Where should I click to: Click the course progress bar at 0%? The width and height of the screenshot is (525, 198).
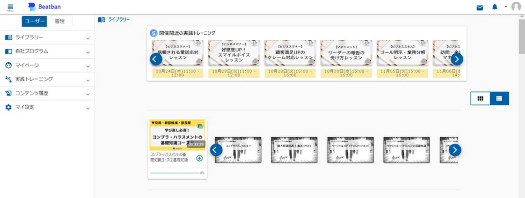(x=175, y=173)
